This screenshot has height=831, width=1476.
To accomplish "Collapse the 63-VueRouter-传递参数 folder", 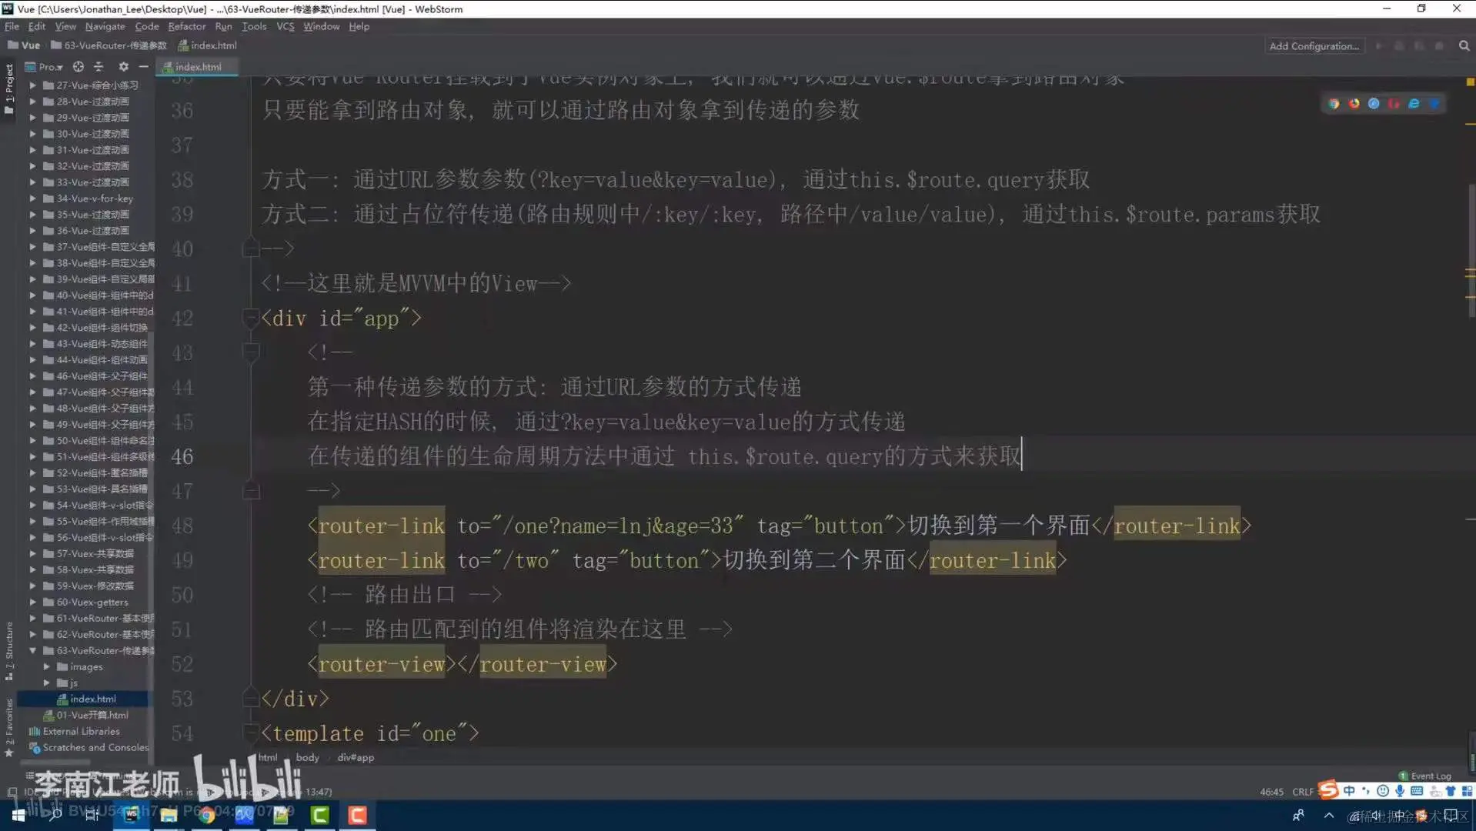I will click(x=32, y=650).
